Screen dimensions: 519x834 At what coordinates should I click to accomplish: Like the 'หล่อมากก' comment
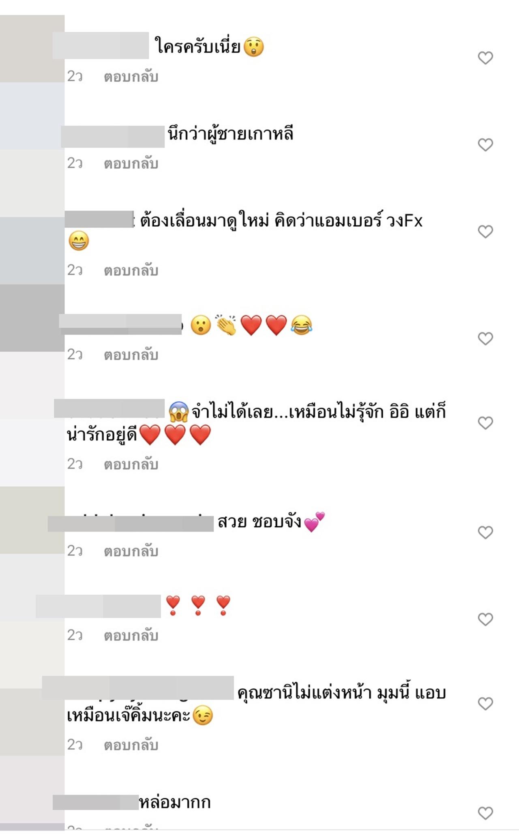(x=485, y=813)
